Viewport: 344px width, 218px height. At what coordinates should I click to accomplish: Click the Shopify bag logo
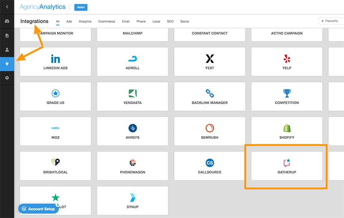tap(287, 128)
